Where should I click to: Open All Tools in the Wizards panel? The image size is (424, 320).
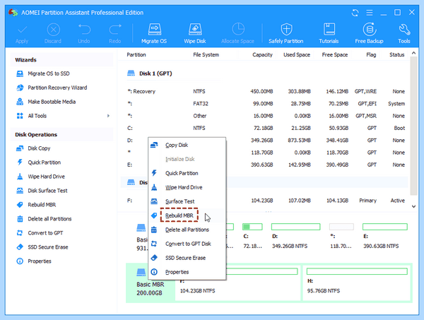point(37,116)
